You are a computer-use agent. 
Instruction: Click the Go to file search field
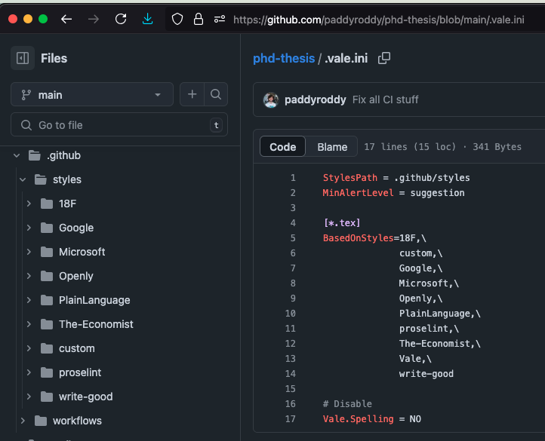(119, 125)
